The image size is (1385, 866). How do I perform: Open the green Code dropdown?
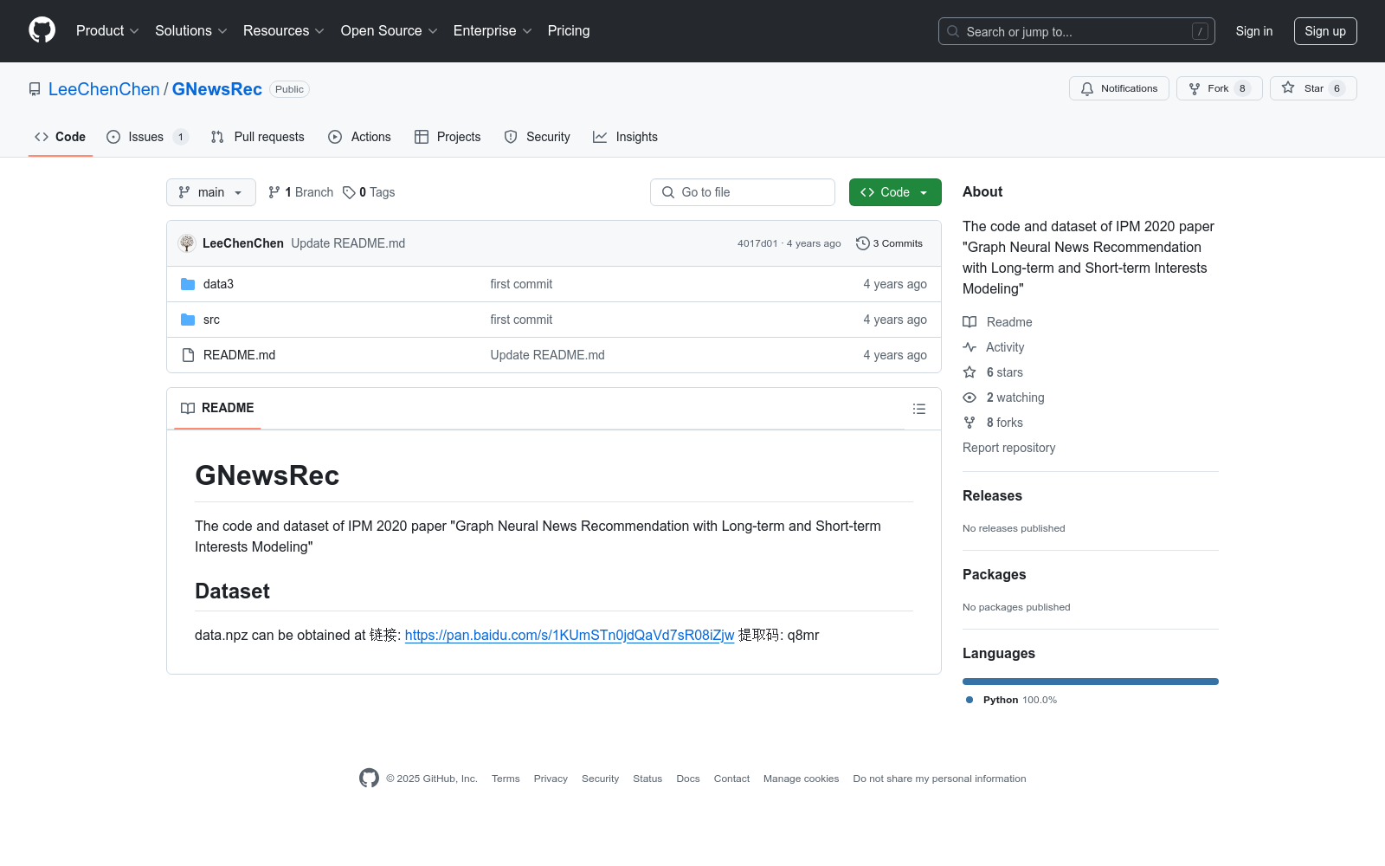pos(895,192)
